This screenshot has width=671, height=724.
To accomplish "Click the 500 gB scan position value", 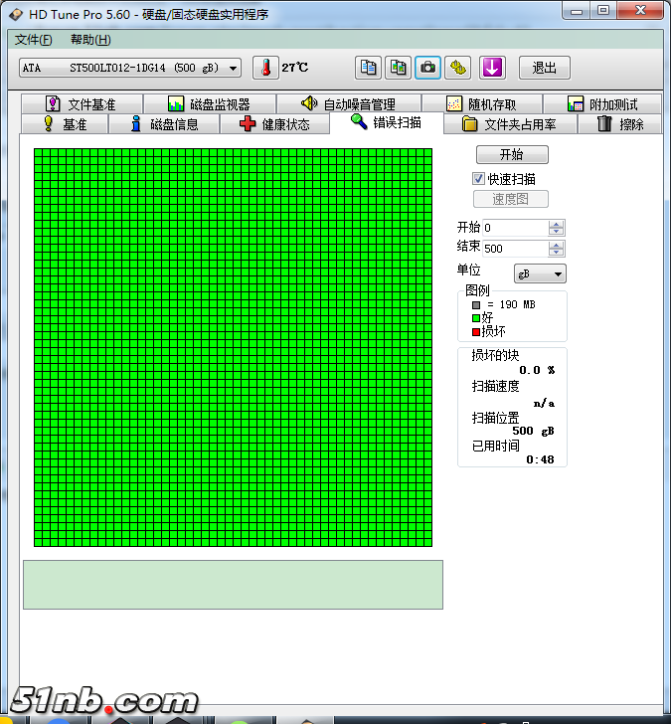I will pyautogui.click(x=534, y=431).
